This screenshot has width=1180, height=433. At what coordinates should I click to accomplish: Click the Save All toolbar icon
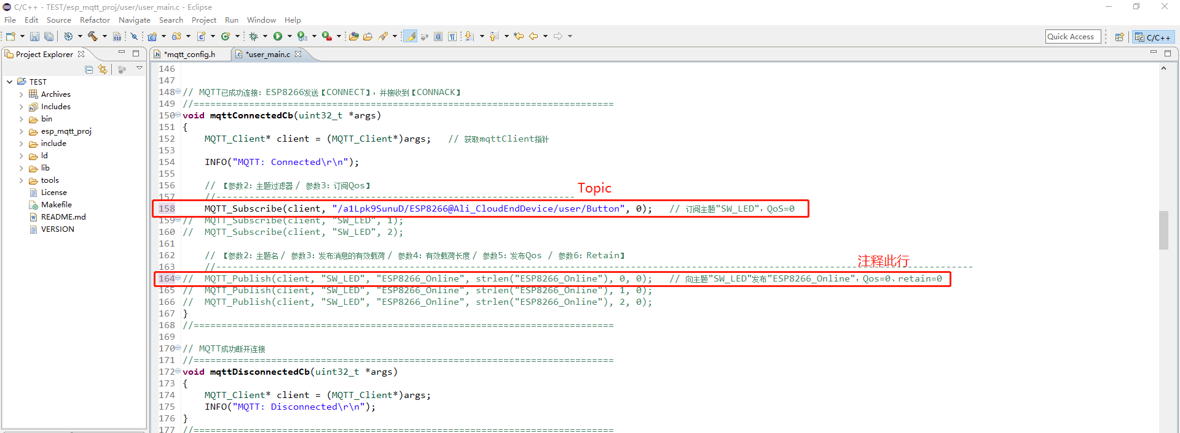[x=49, y=36]
